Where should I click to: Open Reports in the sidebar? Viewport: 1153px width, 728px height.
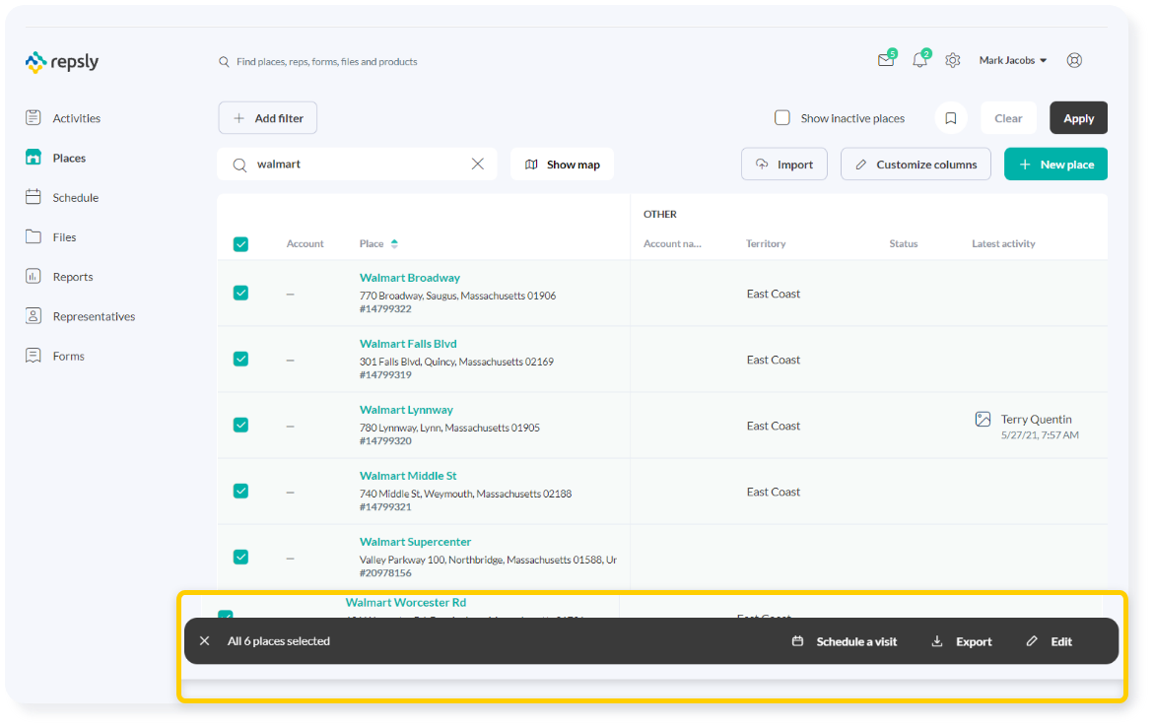tap(73, 277)
